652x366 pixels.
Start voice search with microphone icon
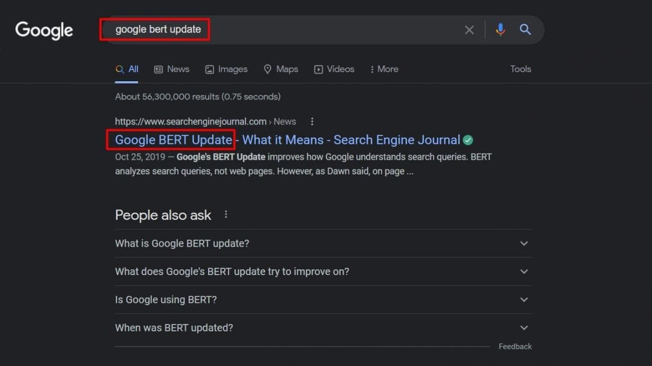(x=500, y=30)
